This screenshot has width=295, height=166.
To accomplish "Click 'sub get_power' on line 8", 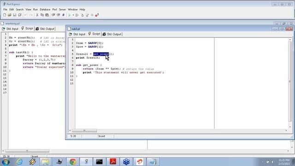I will click(x=87, y=65).
